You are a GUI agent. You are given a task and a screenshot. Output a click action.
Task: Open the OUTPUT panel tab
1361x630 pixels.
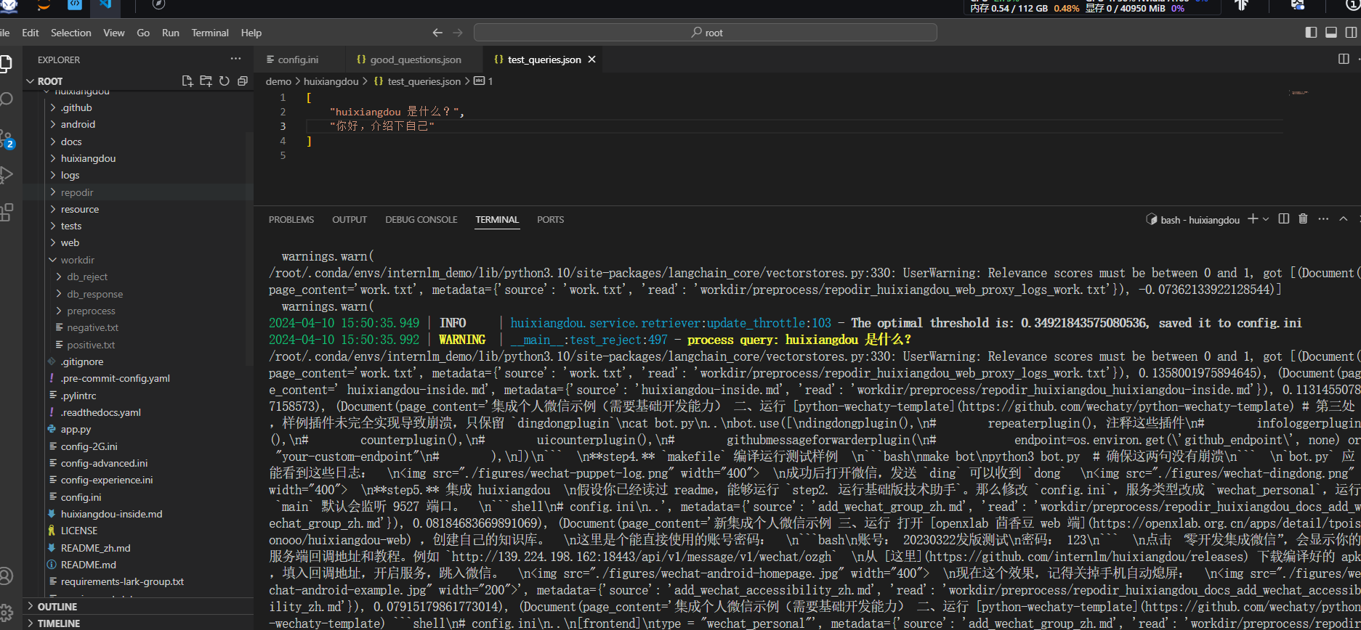click(x=350, y=219)
